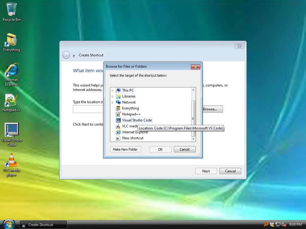Select Notepad++ entry in browse tree
The height and width of the screenshot is (229, 306).
tap(131, 114)
